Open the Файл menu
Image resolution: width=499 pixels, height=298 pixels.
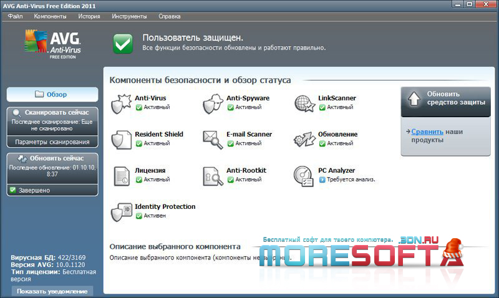[15, 16]
